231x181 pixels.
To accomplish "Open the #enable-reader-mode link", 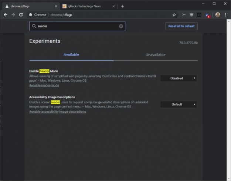I will [x=44, y=85].
